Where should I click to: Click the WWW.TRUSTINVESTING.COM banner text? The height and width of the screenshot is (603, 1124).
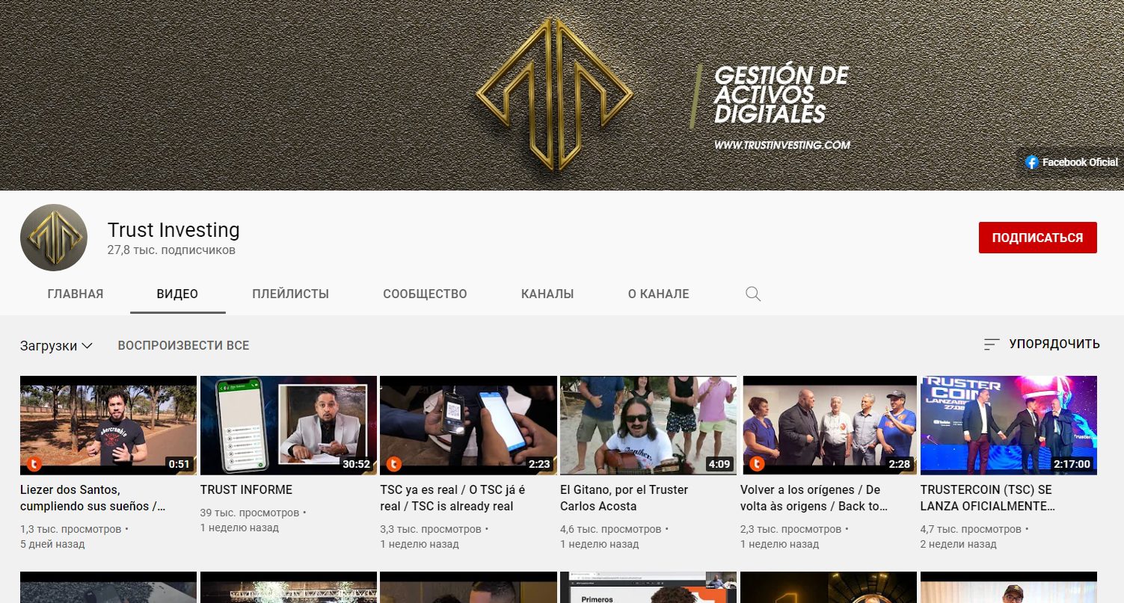782,145
